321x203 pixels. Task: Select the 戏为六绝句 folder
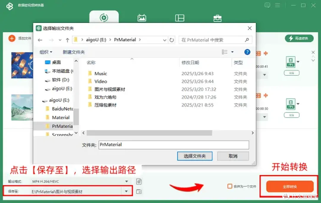coord(105,97)
